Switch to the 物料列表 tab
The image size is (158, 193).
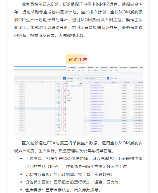pyautogui.click(x=90, y=68)
